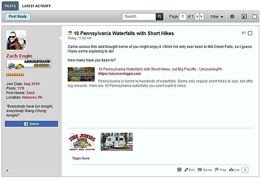This screenshot has height=178, width=261.
Task: Open the thread settings gear
Action: pos(232,17)
